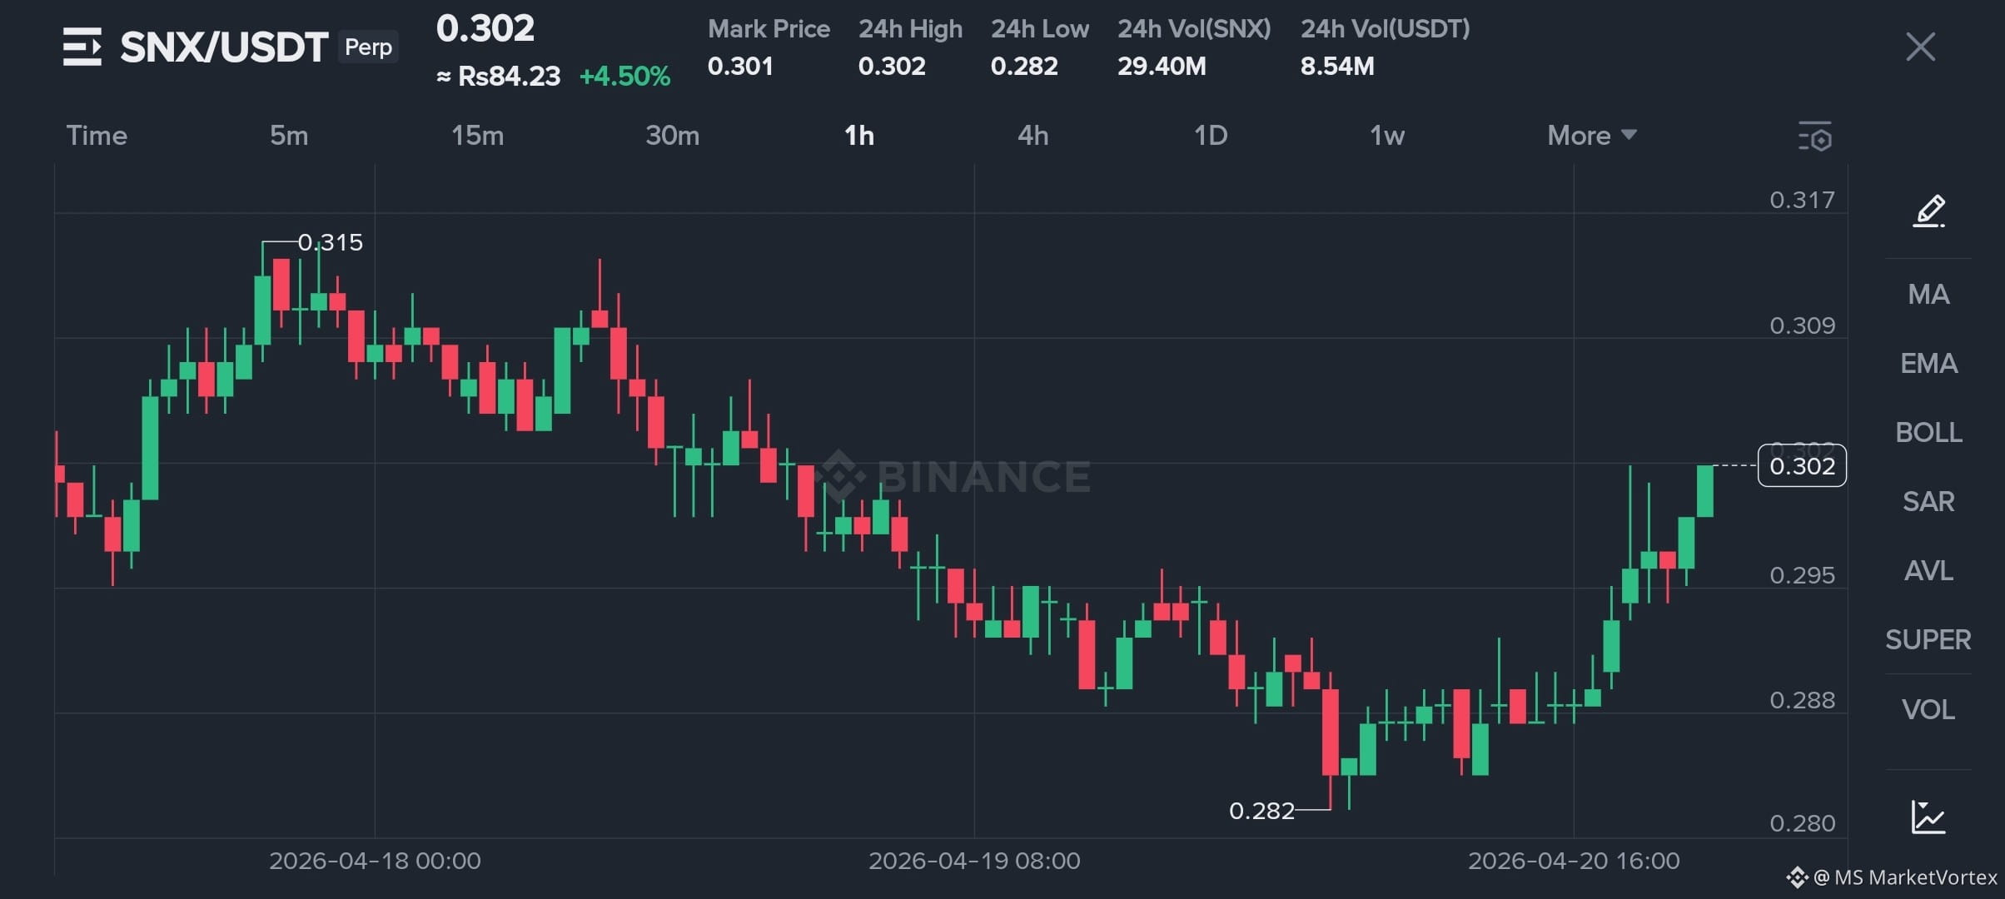Screen dimensions: 2005x899
Task: Click the 0.309 price axis label
Action: click(1802, 325)
